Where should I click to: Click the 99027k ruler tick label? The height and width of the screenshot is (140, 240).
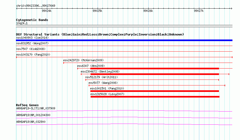coord(199,11)
